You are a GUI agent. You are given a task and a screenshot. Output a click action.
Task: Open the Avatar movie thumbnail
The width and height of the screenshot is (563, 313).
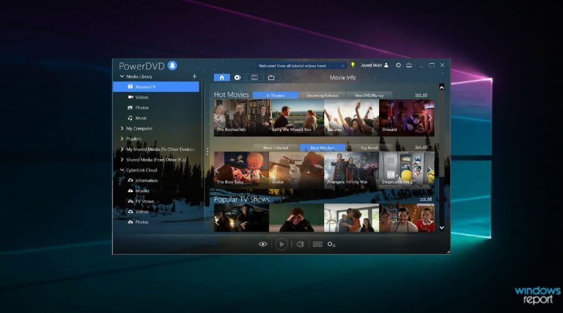(297, 170)
